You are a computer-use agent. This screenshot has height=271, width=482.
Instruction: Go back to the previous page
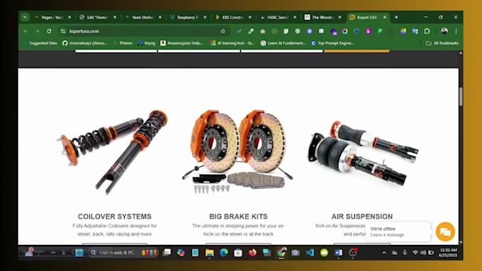pos(26,31)
